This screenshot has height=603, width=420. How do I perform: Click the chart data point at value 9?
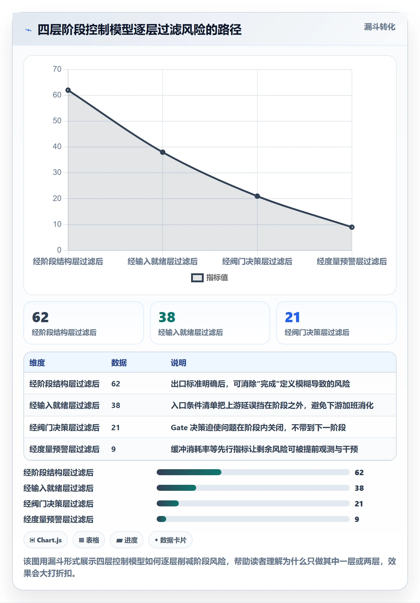pyautogui.click(x=352, y=227)
